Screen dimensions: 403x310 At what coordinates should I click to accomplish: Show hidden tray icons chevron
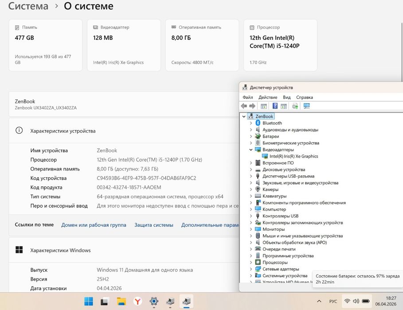(319, 301)
